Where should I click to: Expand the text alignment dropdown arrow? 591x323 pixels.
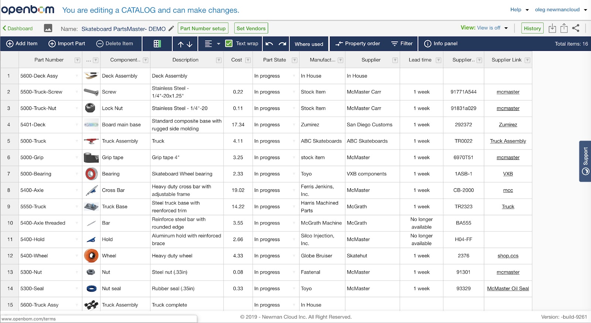coord(218,44)
